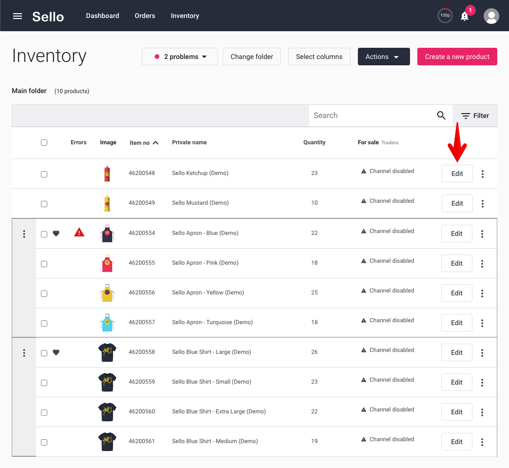Click the Sello Apron Yellow thumbnail

107,292
